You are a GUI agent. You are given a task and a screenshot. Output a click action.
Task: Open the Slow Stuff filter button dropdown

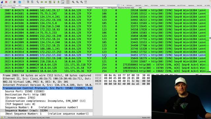tap(138, 5)
